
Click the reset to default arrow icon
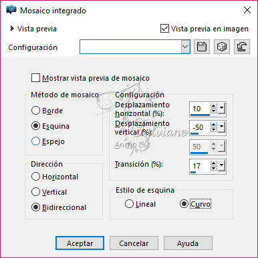coord(242,47)
